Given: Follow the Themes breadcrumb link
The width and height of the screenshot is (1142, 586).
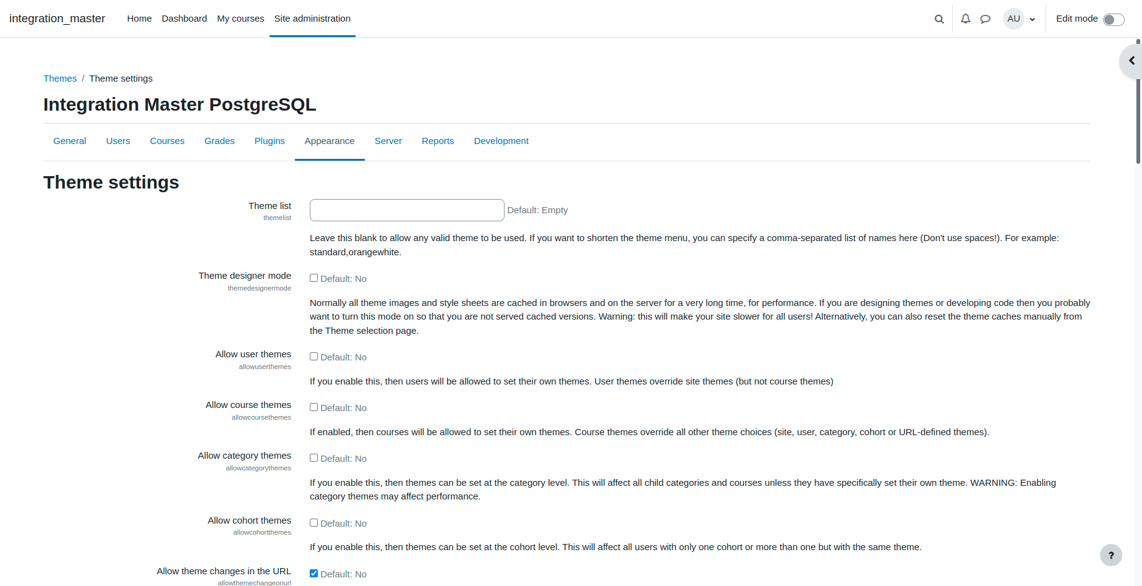Looking at the screenshot, I should tap(60, 79).
